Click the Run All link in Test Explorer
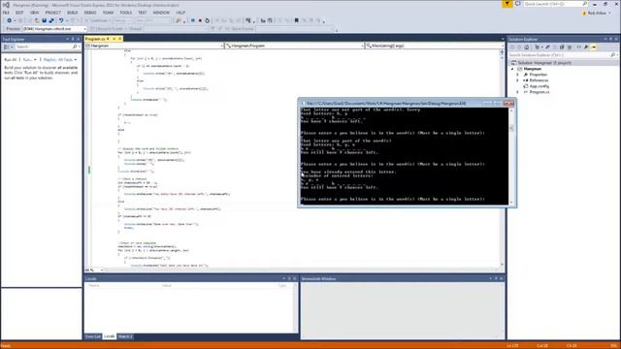The image size is (621, 349). pos(11,60)
